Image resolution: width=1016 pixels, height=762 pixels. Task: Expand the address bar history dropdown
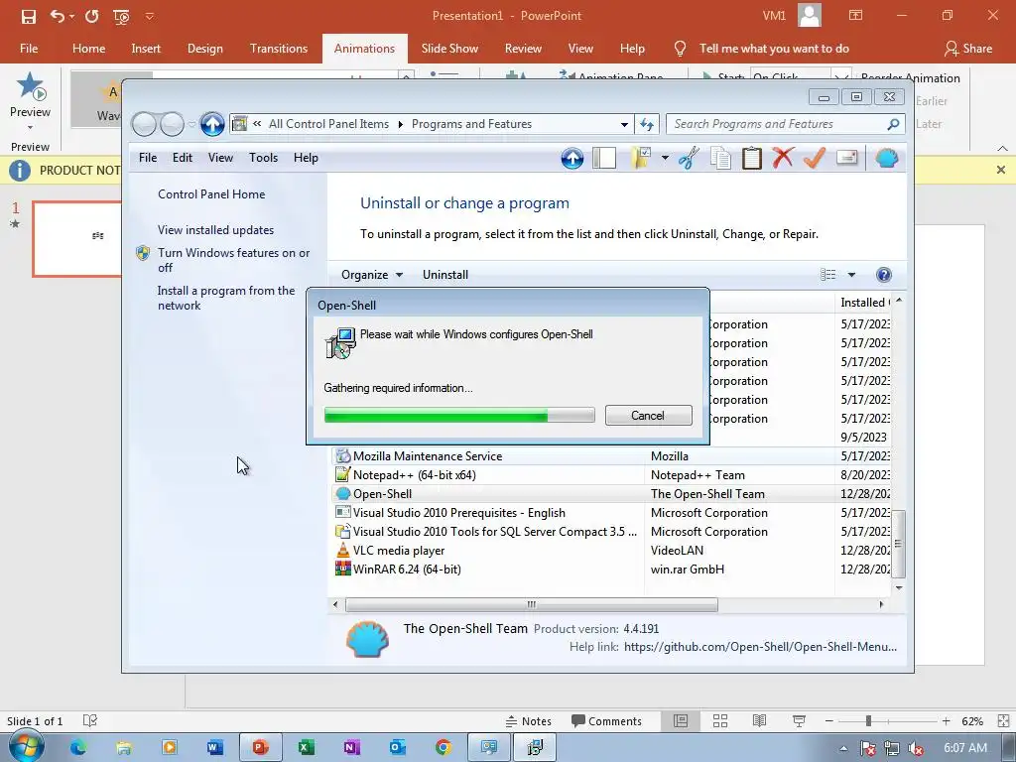pos(624,124)
